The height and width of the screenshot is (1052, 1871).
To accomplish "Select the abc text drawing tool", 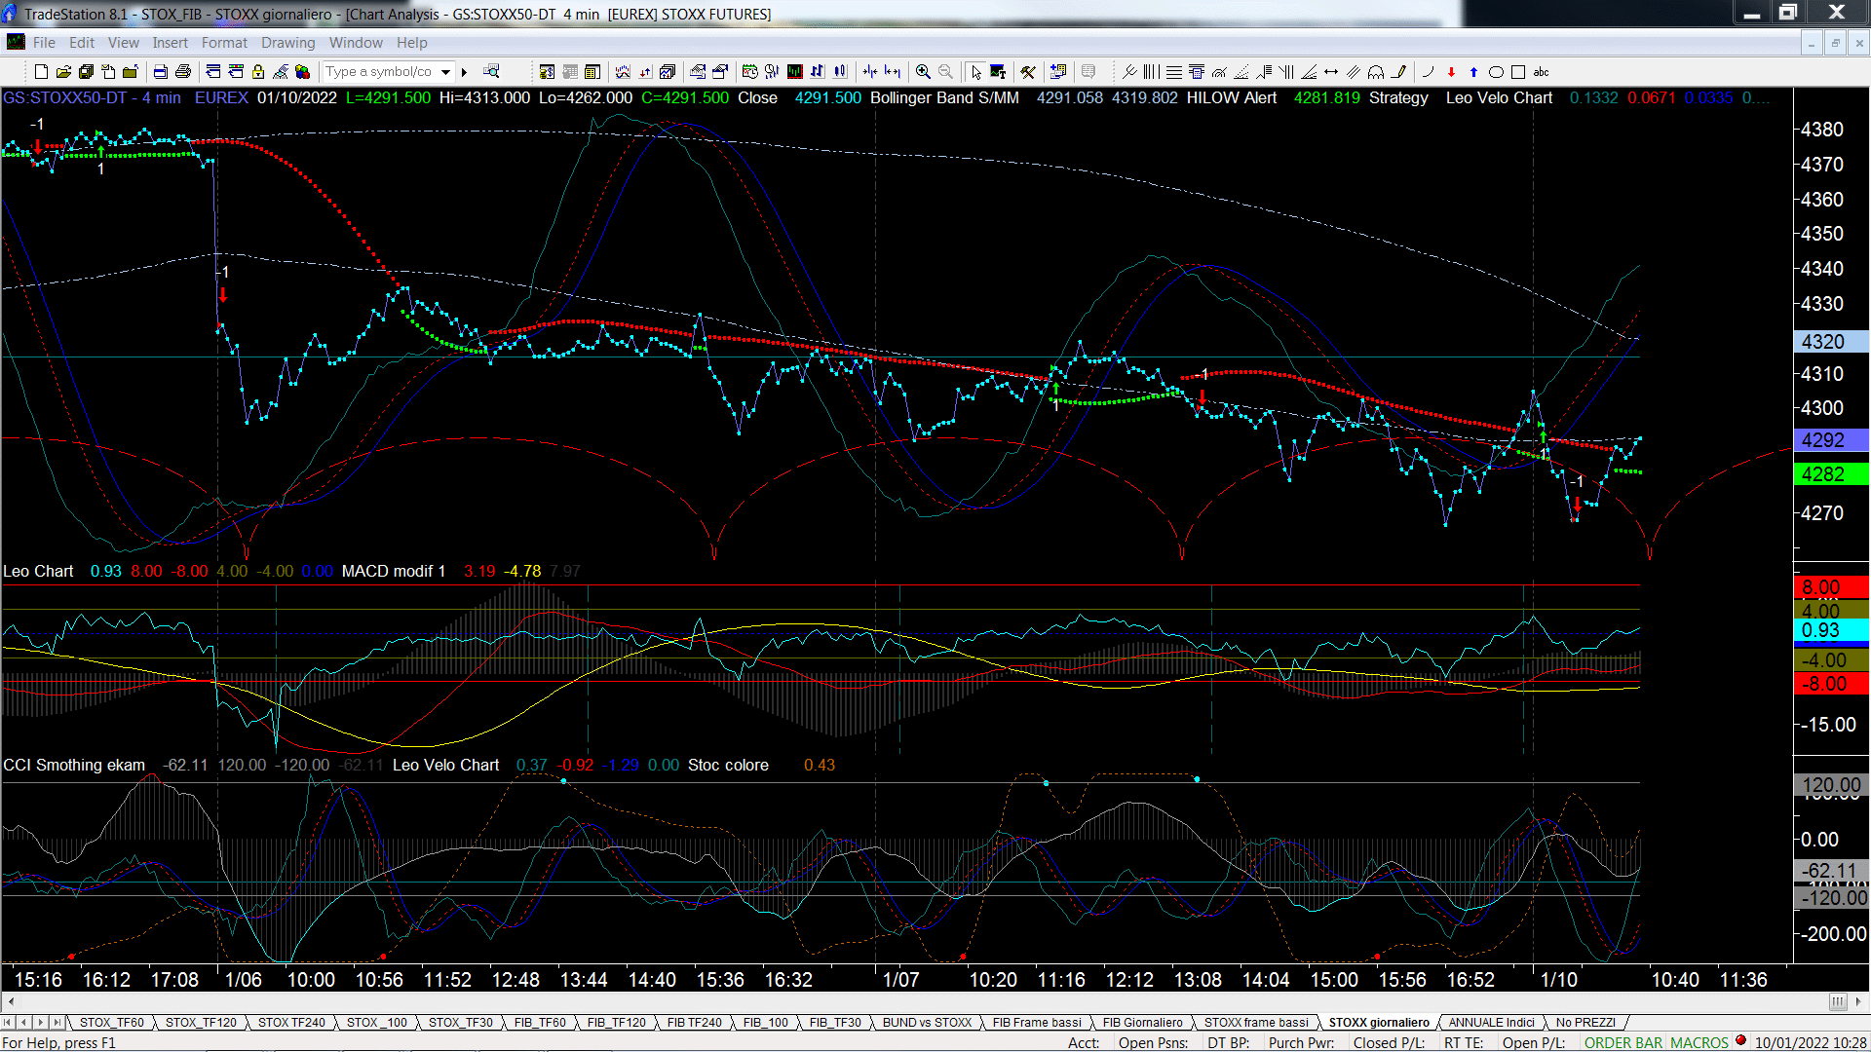I will click(1542, 72).
